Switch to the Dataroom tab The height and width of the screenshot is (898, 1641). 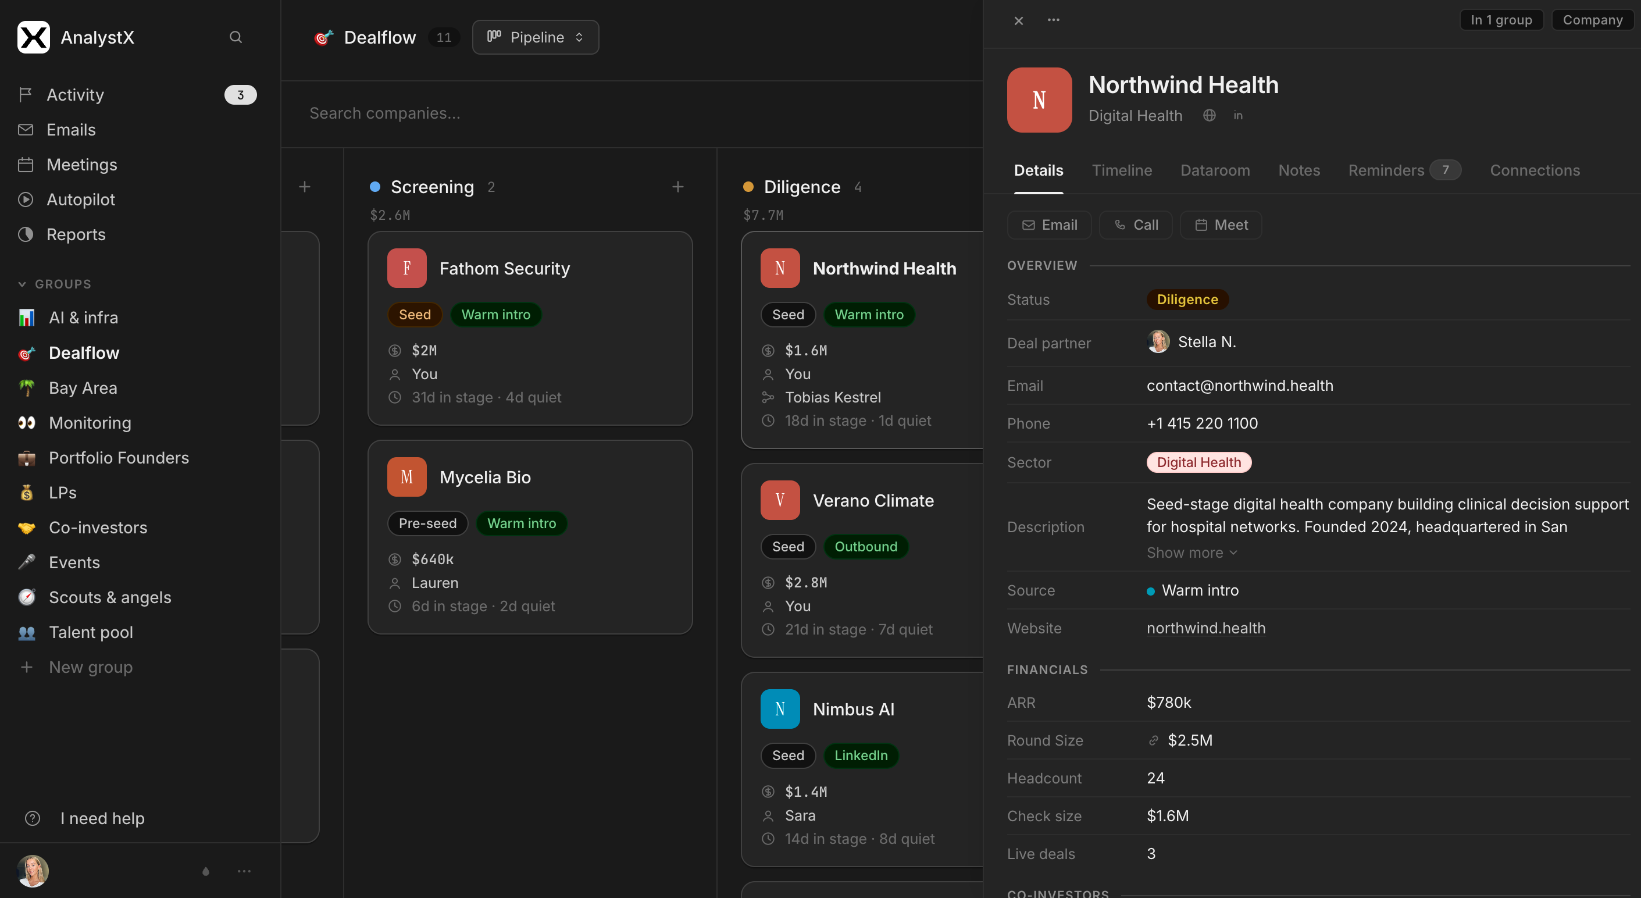click(1215, 170)
